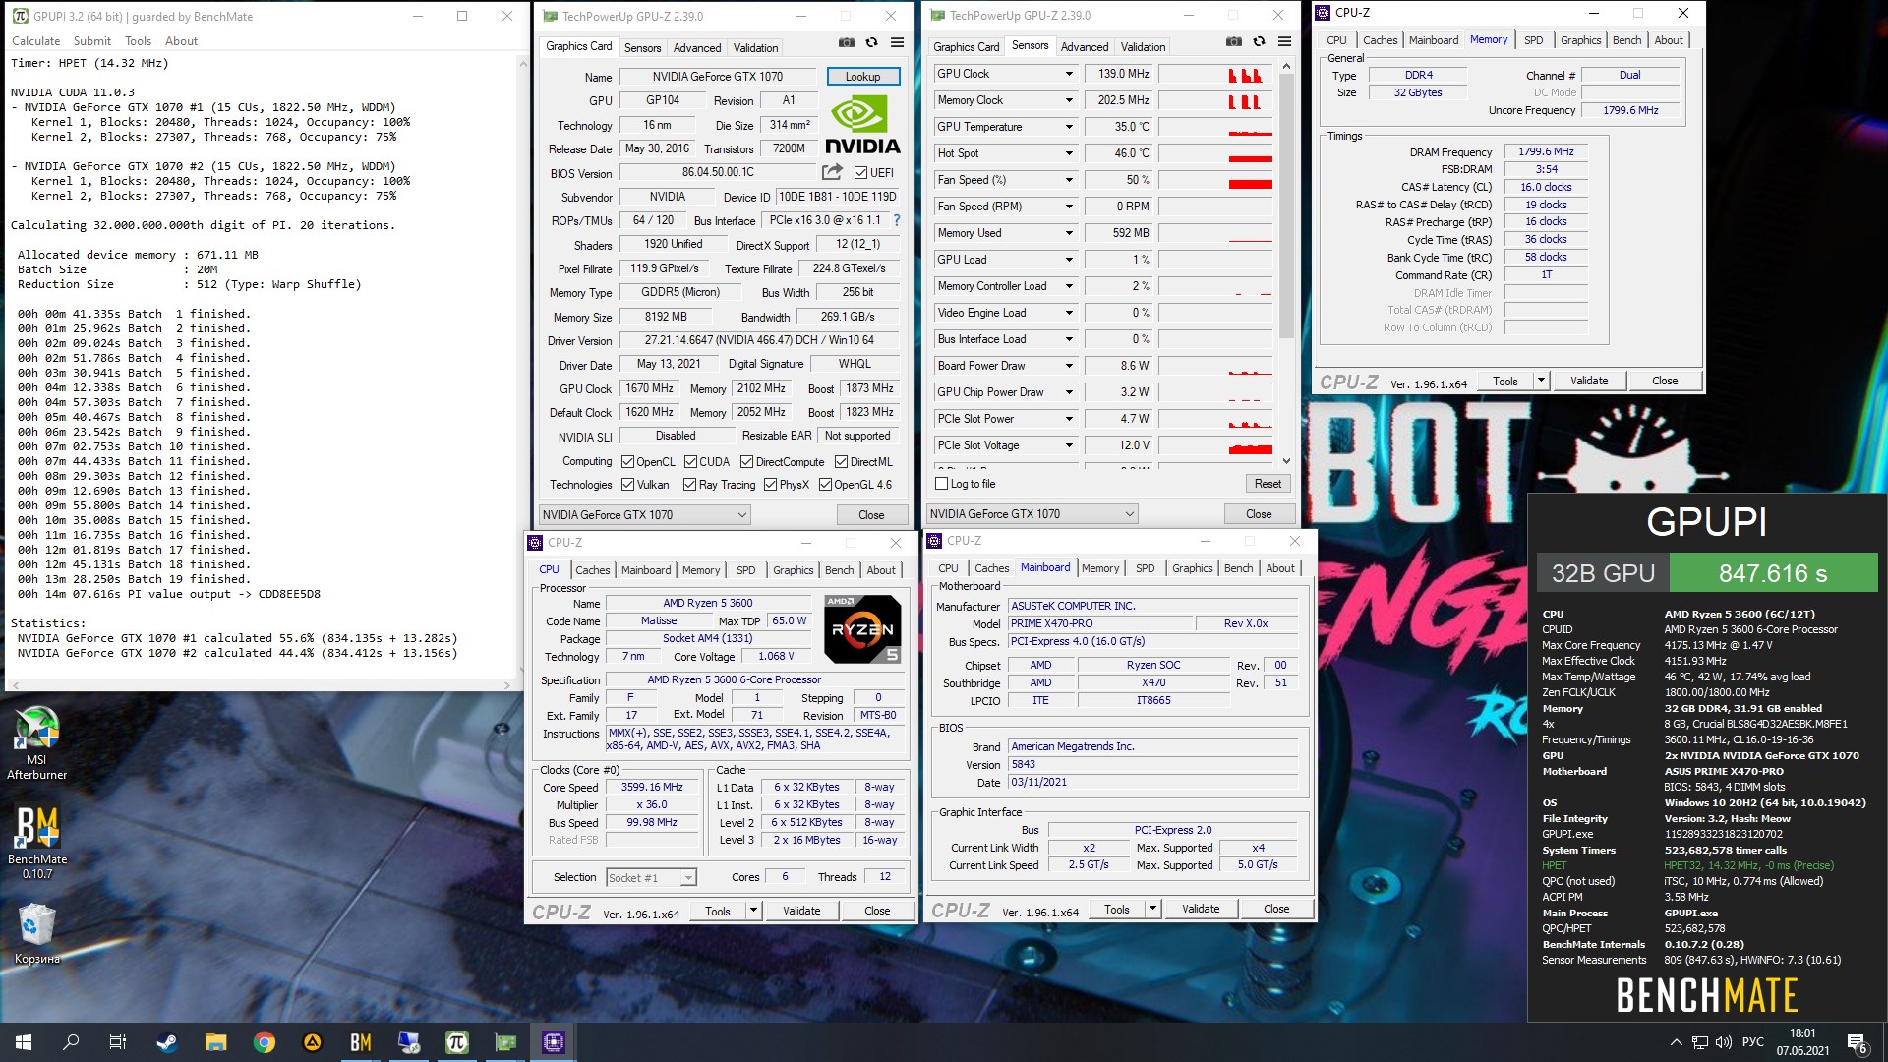The width and height of the screenshot is (1888, 1062).
Task: Click the NVIDIA logo in GPU-Z
Action: point(862,125)
